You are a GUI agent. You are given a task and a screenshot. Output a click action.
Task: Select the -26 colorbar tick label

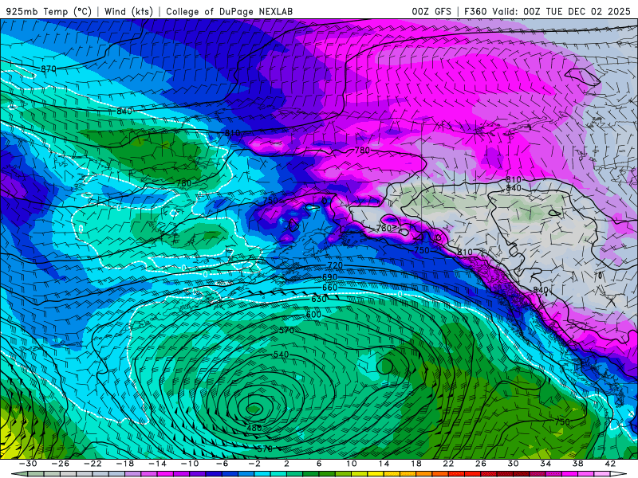[x=61, y=464]
